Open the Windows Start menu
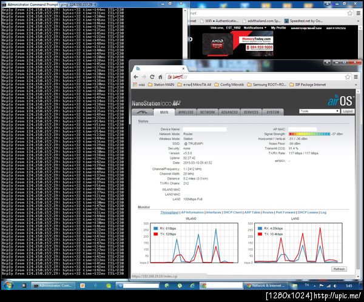The image size is (364, 302). [x=8, y=285]
